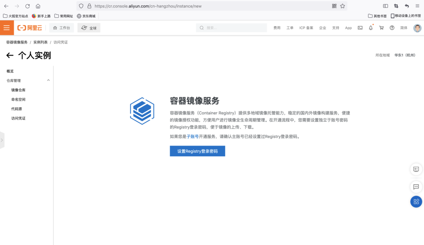Image resolution: width=424 pixels, height=245 pixels.
Task: Reload the page with the refresh icon
Action: (x=27, y=6)
